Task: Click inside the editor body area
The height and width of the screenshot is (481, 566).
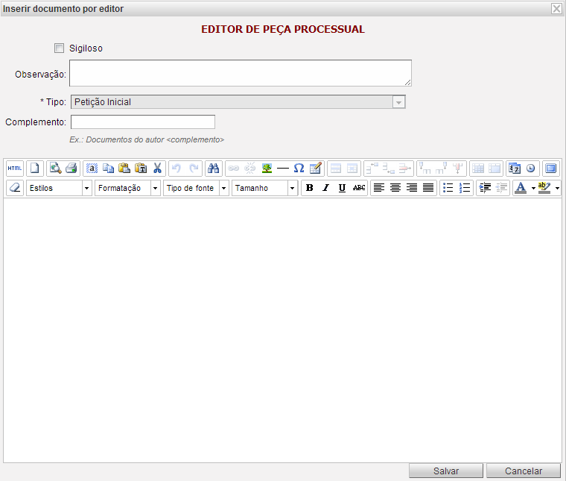Action: [x=283, y=330]
